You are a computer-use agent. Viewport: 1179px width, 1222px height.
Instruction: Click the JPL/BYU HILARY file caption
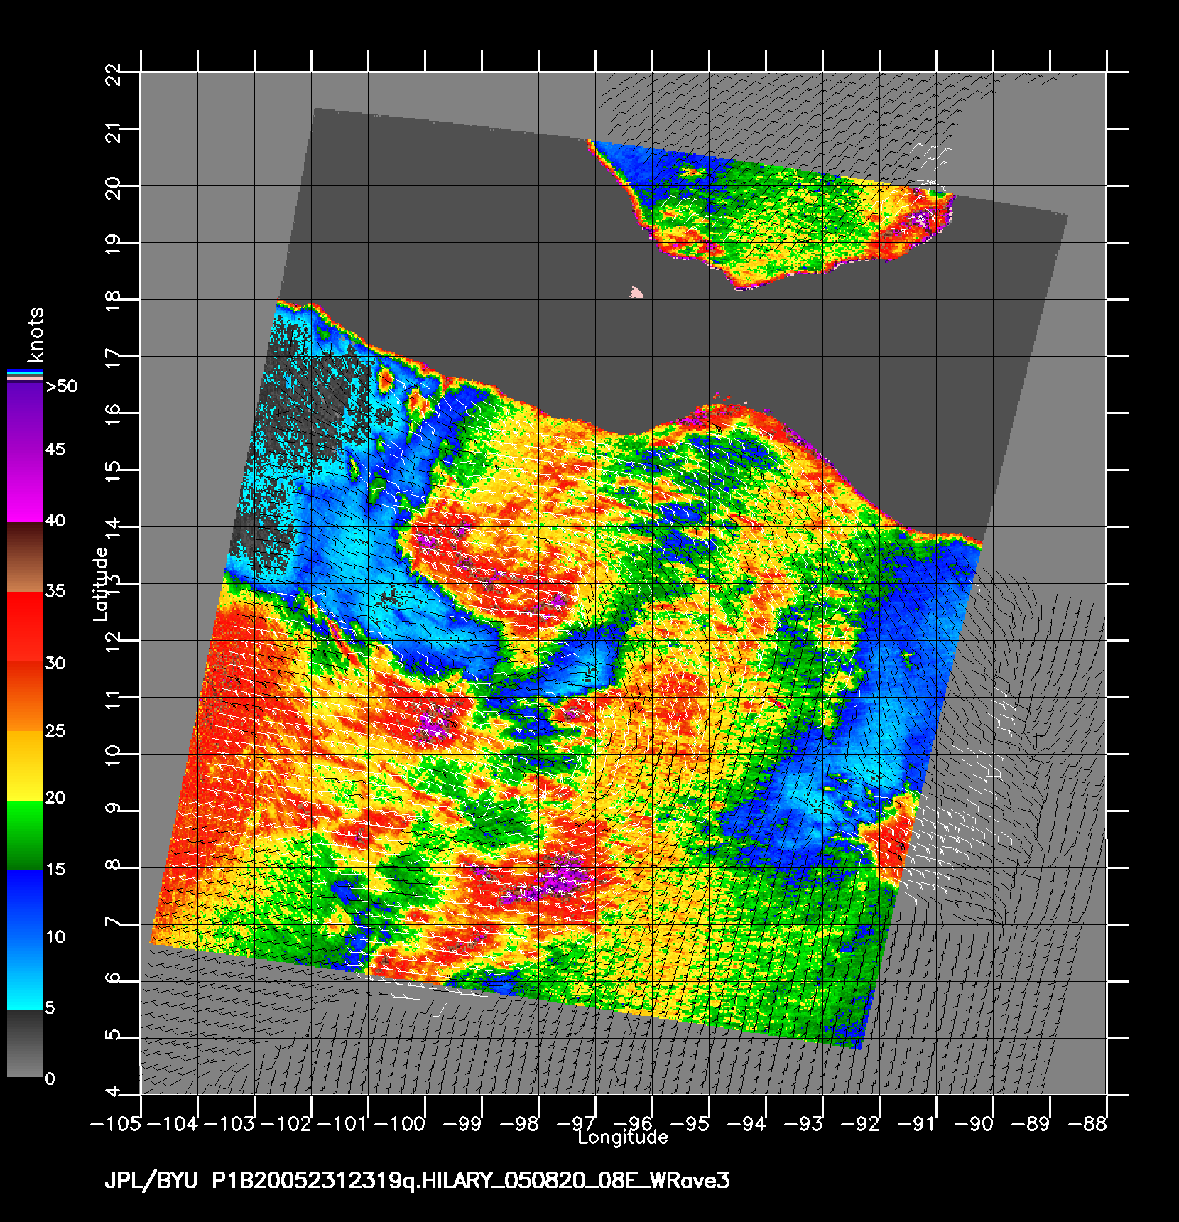417,1181
